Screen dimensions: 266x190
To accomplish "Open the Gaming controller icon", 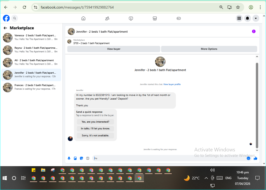I will [x=179, y=18].
